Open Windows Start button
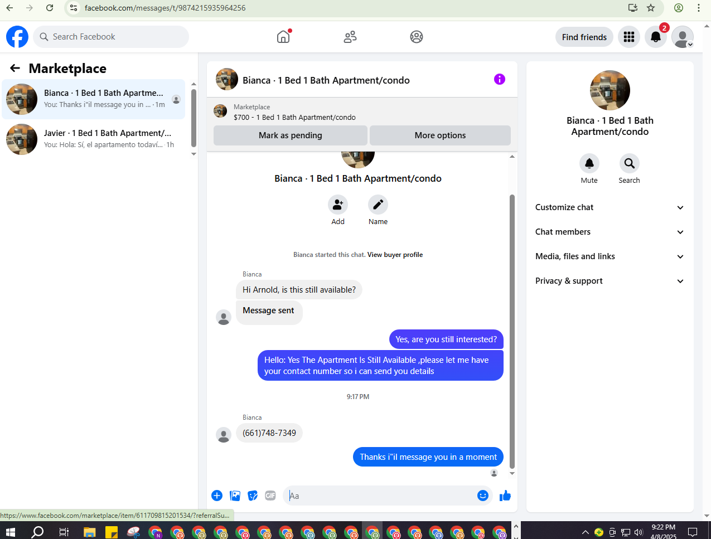 10,532
